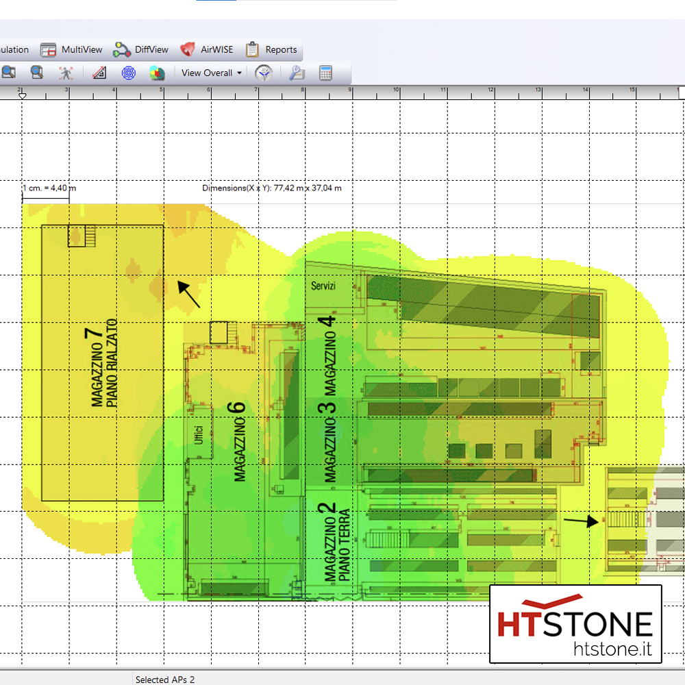This screenshot has height=685, width=685.
Task: Click the colored AP coverage areas icon
Action: (x=157, y=73)
